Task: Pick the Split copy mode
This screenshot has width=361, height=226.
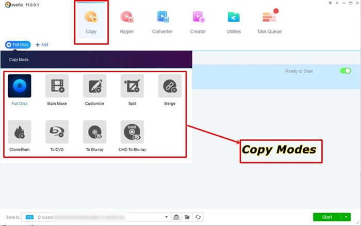Action: (x=132, y=86)
